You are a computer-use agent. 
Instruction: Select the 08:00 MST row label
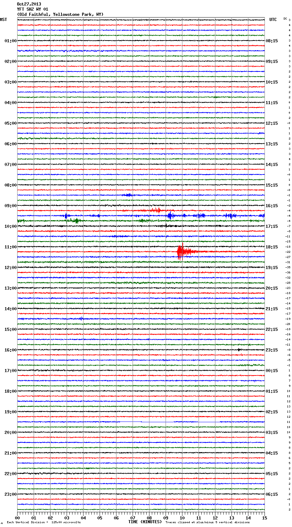11,185
